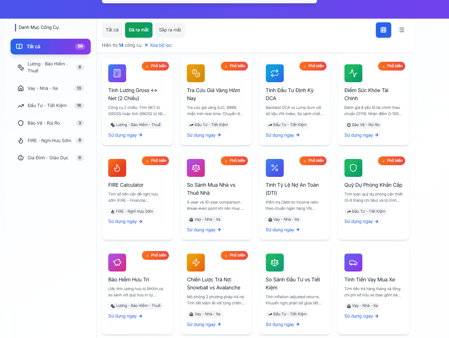Switch to the Sắp ra mắt tab

point(170,30)
